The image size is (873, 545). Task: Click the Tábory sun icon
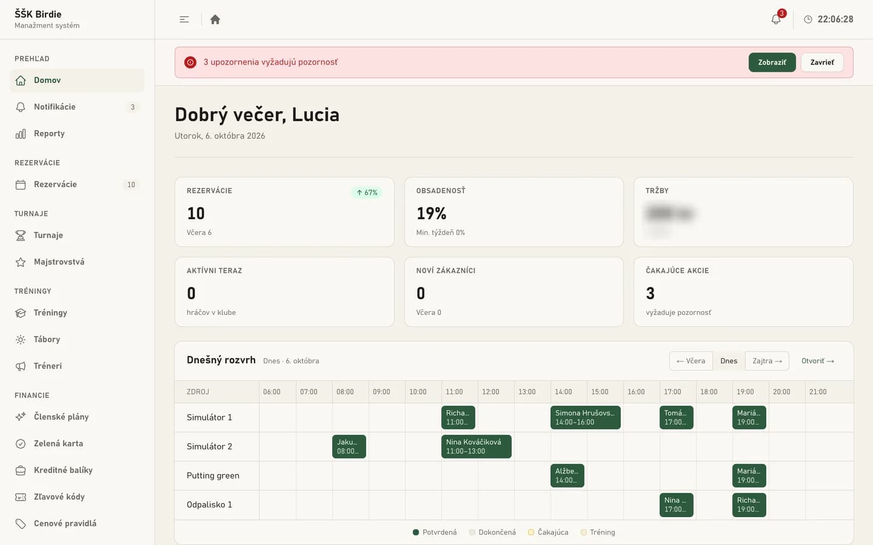(x=21, y=340)
